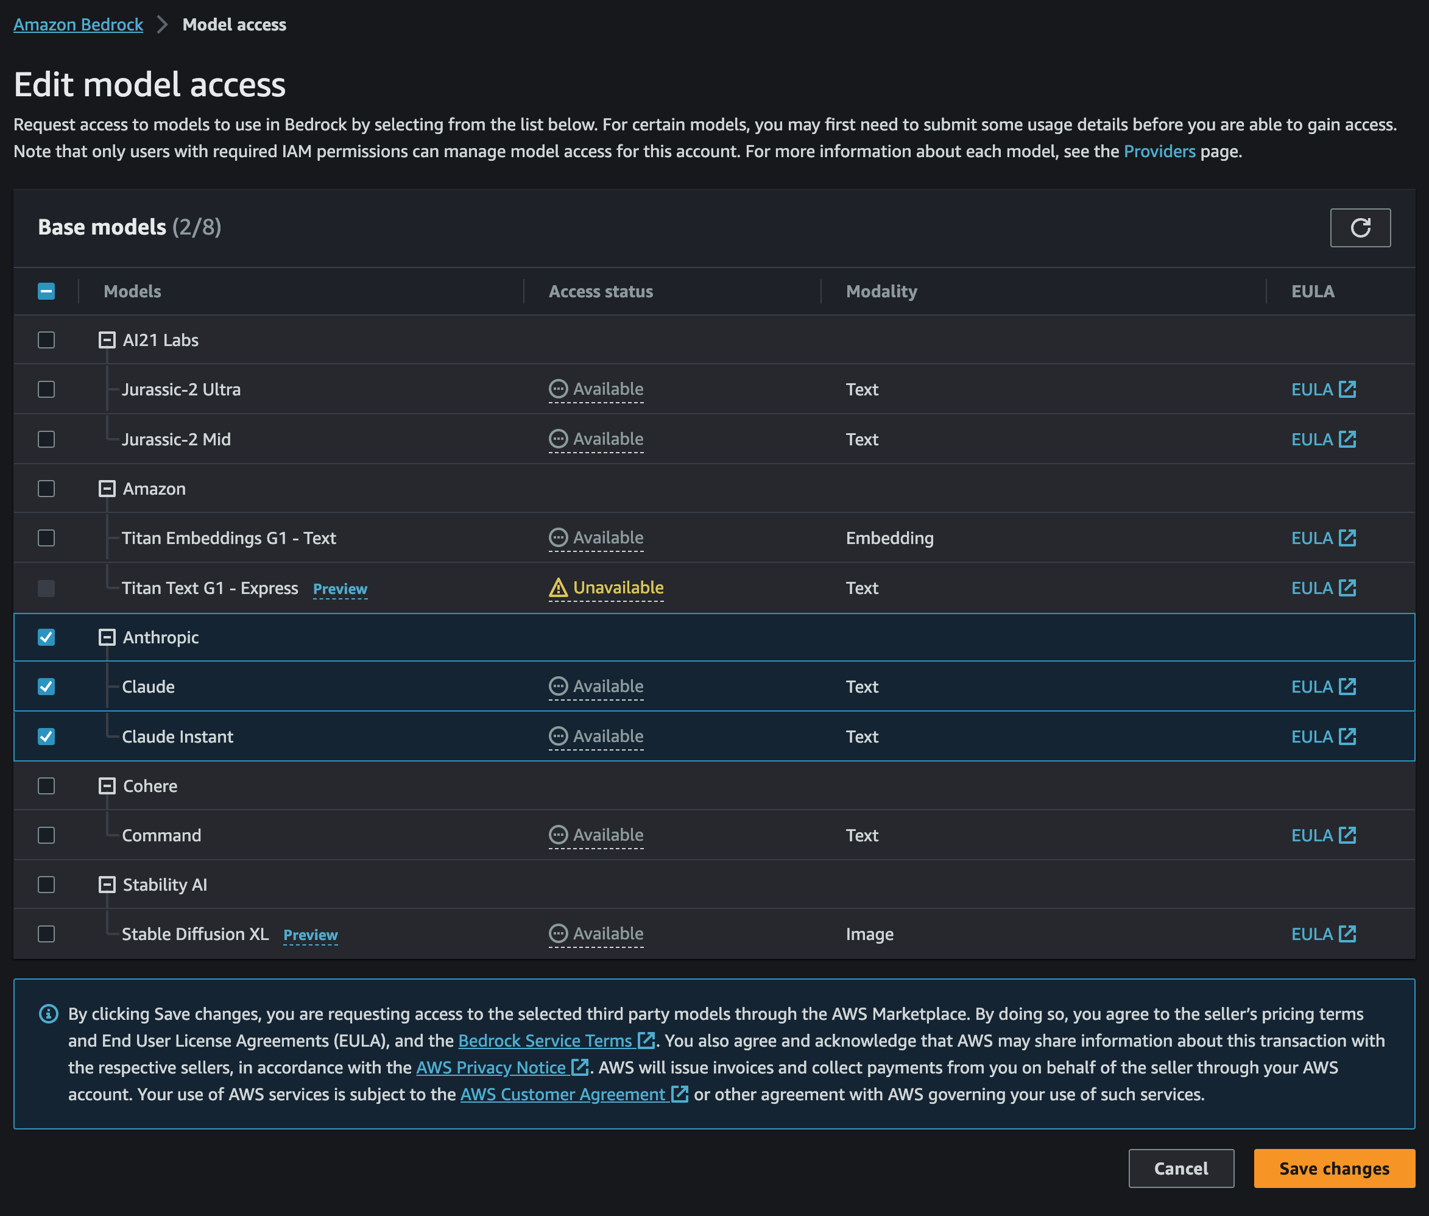Click the Available status for Command model
Image resolution: width=1429 pixels, height=1216 pixels.
pyautogui.click(x=596, y=835)
